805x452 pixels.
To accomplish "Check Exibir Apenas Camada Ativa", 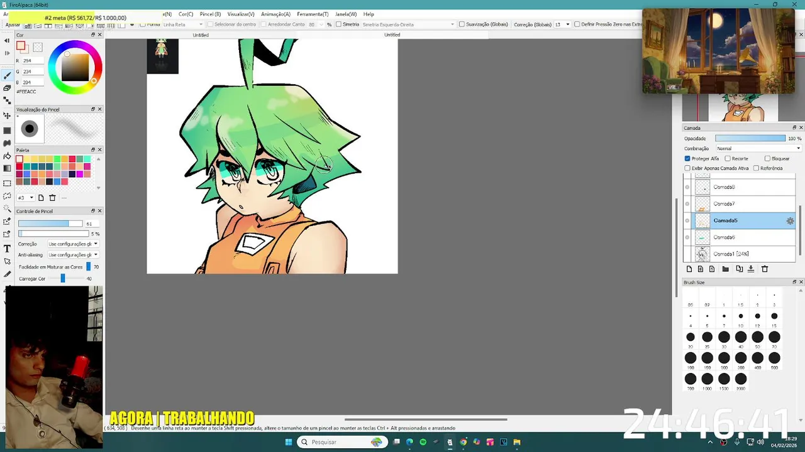I will pos(687,168).
